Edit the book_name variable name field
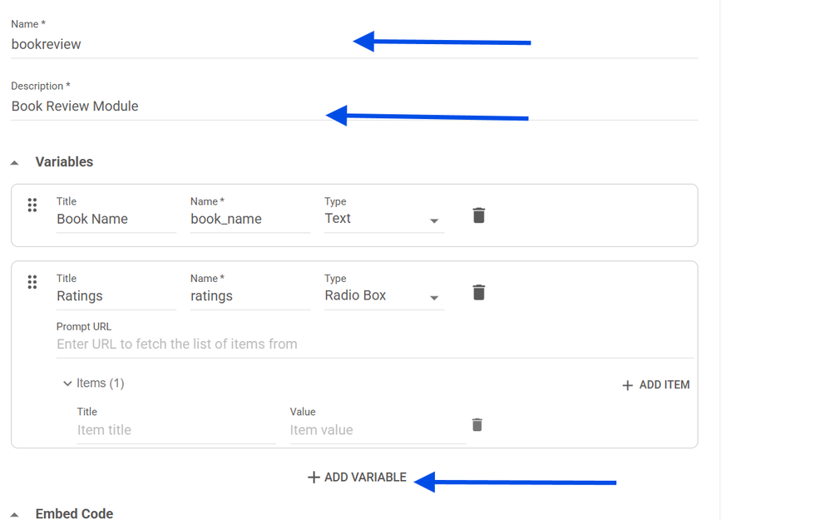This screenshot has height=520, width=815. tap(249, 220)
